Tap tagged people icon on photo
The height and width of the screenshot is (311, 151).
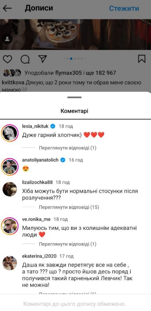click(x=7, y=39)
